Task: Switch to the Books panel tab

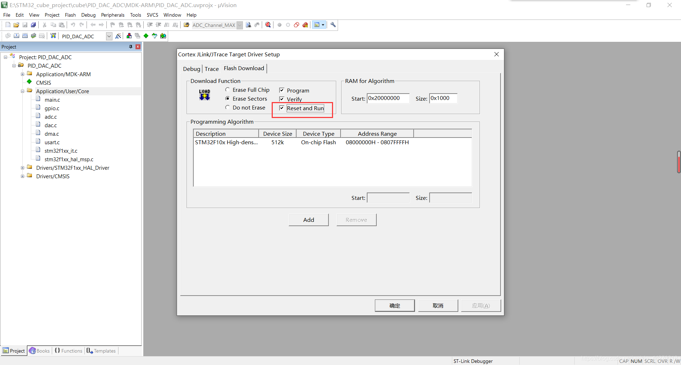Action: point(40,351)
